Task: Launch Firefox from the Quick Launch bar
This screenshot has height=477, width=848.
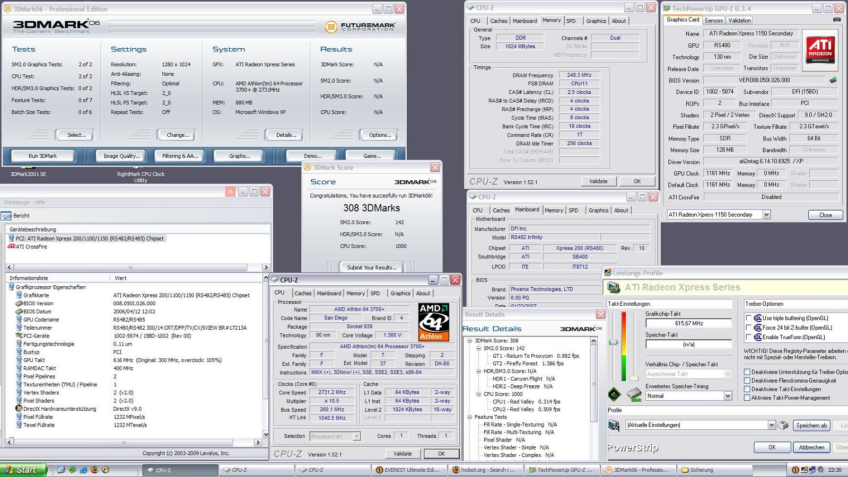Action: click(94, 470)
